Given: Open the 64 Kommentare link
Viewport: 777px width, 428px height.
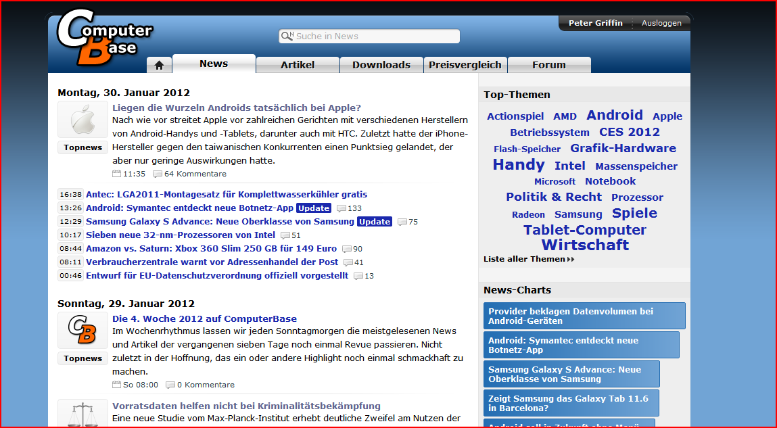Looking at the screenshot, I should coord(195,174).
